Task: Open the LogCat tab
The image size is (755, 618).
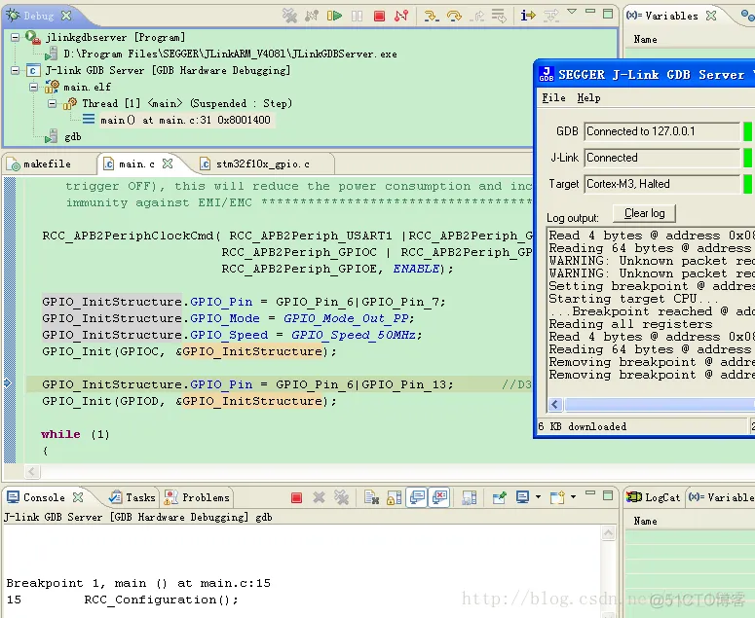Action: (654, 497)
